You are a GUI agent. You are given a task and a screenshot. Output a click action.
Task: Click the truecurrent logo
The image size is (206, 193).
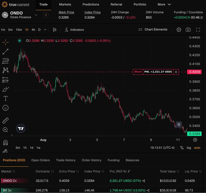tap(15, 5)
